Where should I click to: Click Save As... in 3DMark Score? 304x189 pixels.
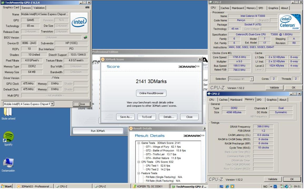tap(126, 117)
